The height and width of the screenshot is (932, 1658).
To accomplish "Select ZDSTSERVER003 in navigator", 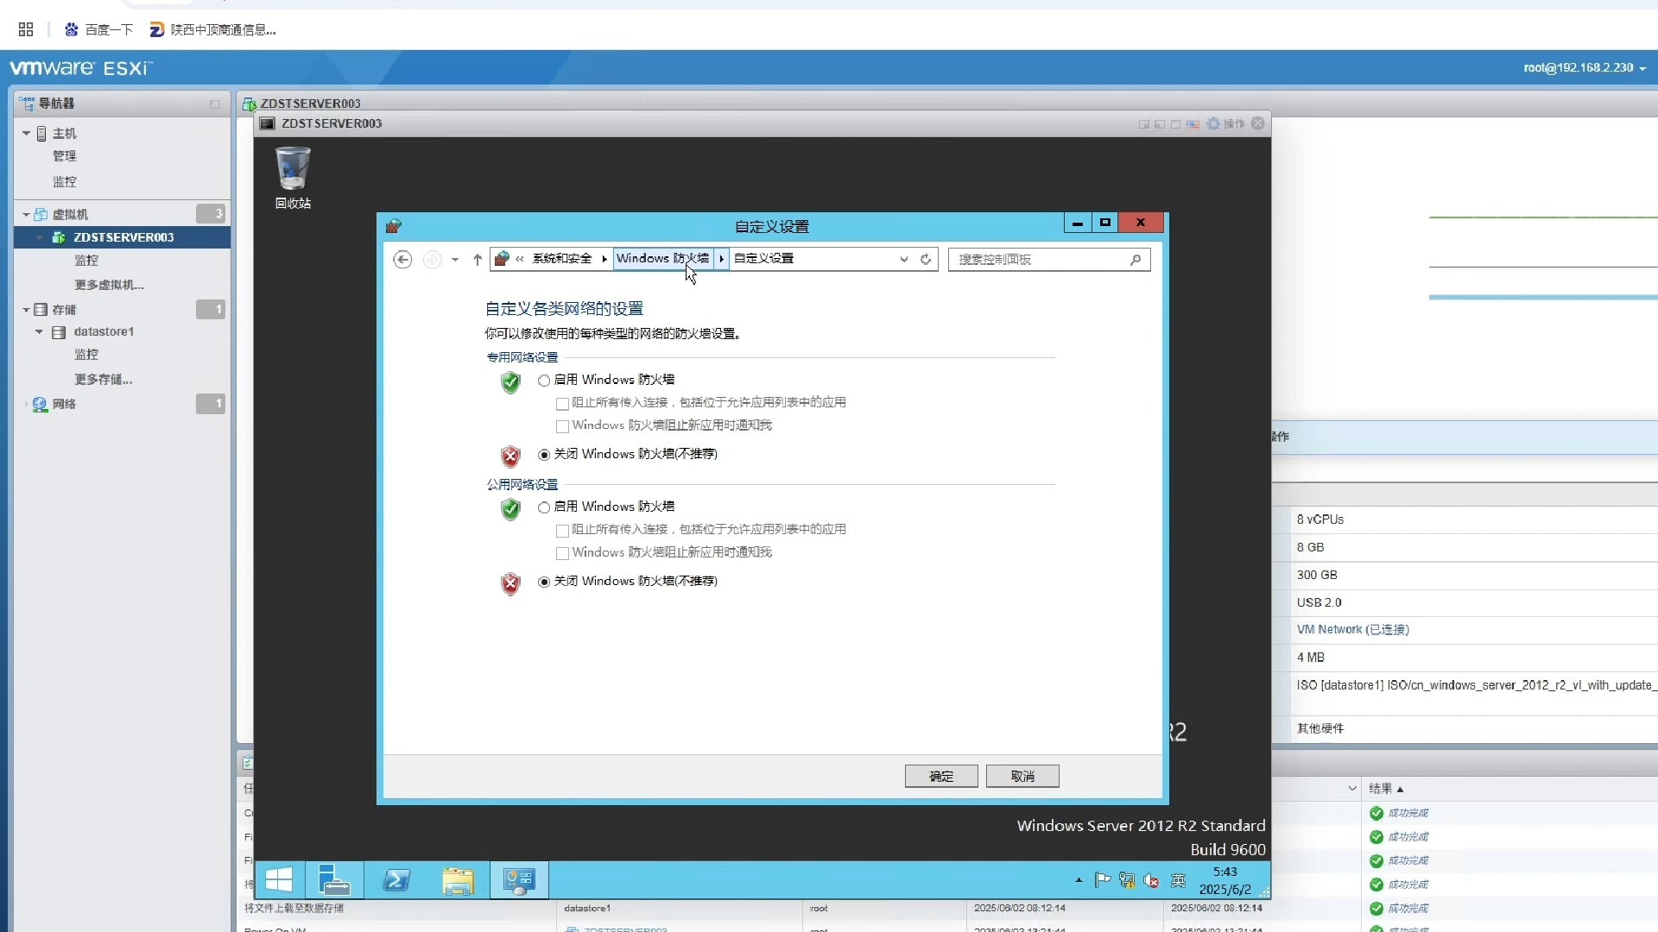I will (122, 237).
